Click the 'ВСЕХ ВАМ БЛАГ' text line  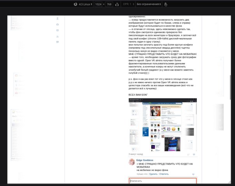click(x=138, y=95)
